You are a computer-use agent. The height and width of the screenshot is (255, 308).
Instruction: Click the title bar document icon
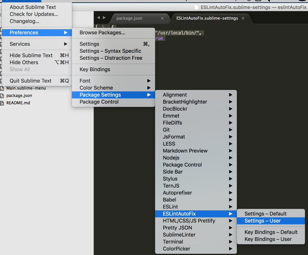[196, 7]
